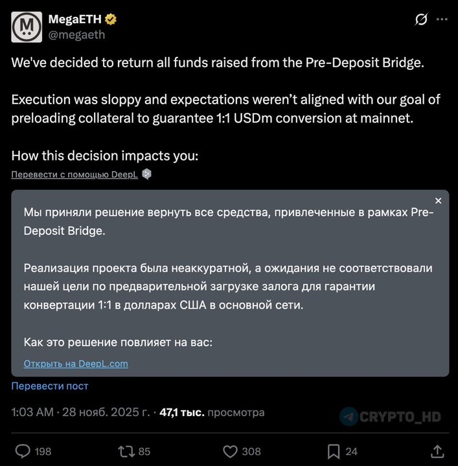Bookmark the post with bookmark icon

[x=334, y=451]
